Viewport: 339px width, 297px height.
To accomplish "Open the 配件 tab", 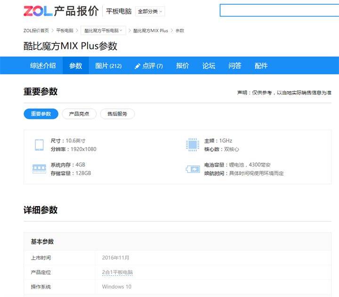I will 261,65.
